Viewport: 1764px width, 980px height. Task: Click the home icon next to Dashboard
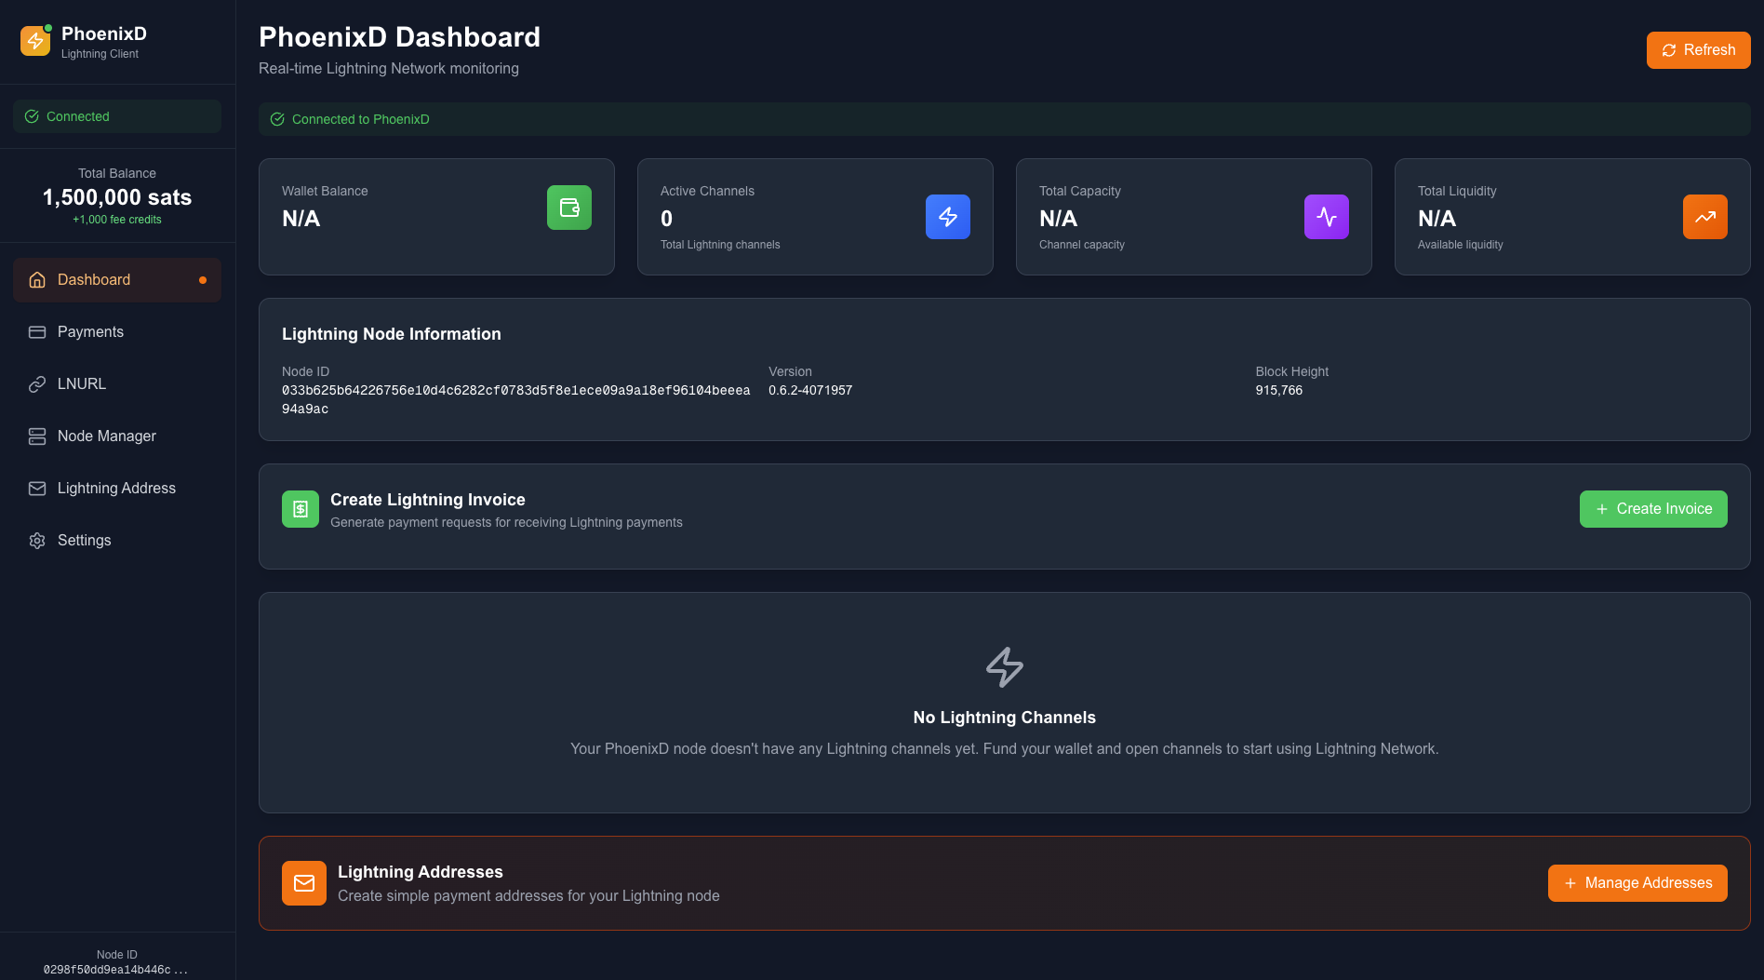(x=37, y=280)
